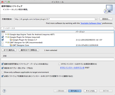The image size is (115, 95).
Task: Check Google App Engine Tools for Android checkbox
Action: click(3, 35)
